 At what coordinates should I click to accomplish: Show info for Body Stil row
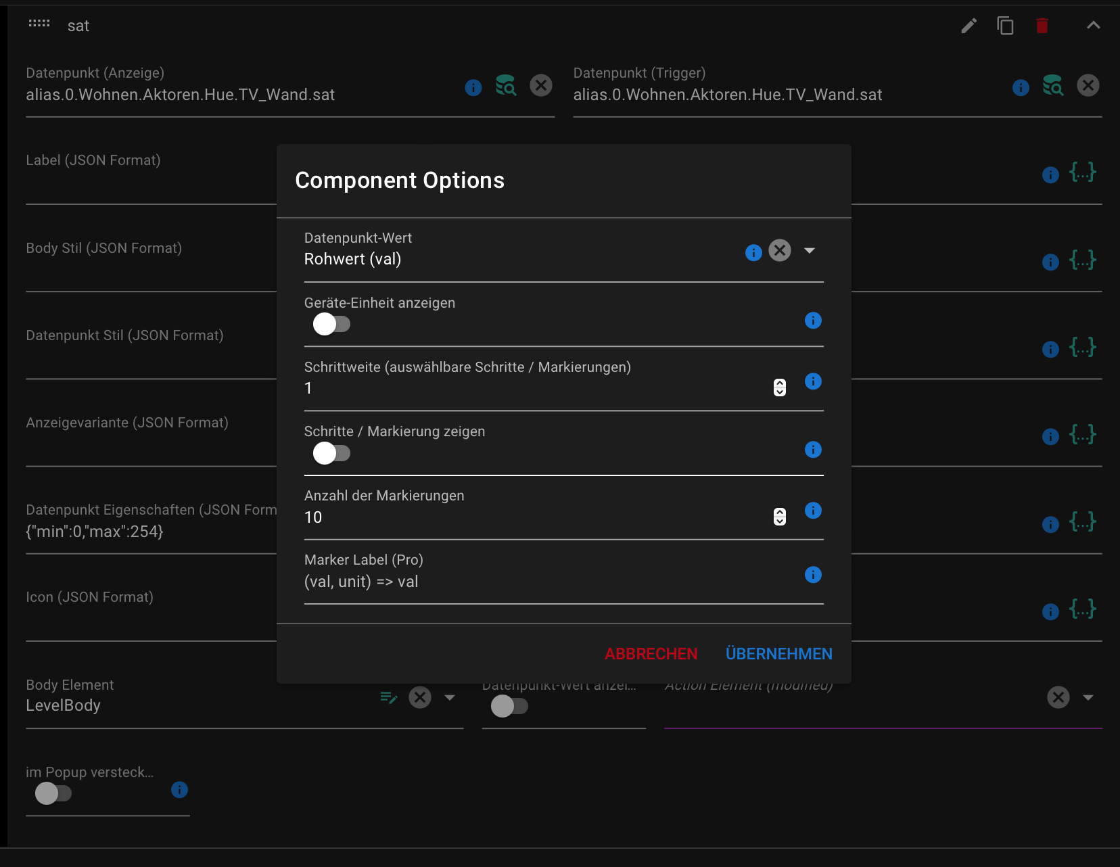[x=1050, y=262]
